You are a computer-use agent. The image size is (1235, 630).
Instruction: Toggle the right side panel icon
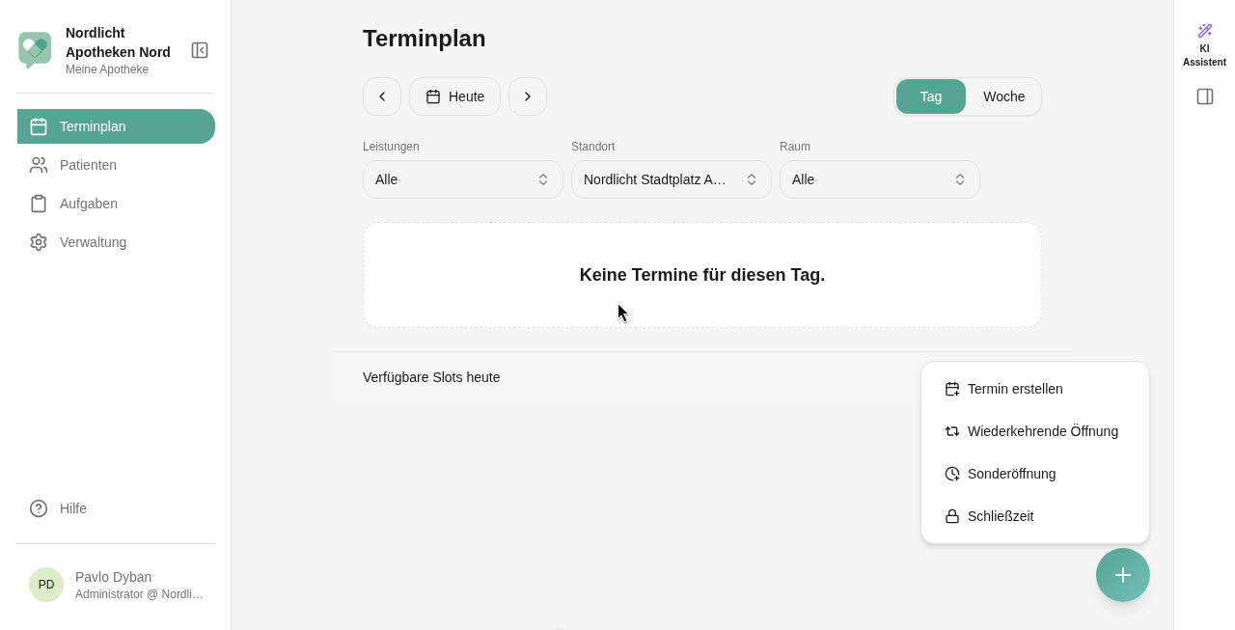(x=1205, y=96)
